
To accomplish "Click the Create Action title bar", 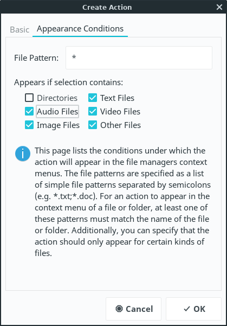I will click(x=107, y=7).
